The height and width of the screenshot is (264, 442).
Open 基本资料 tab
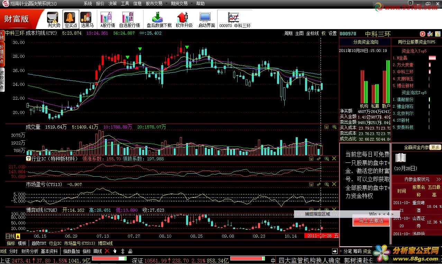pos(49,251)
